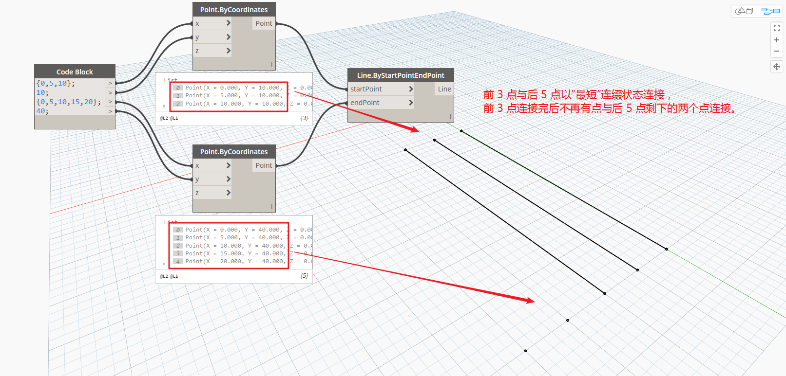Select list item 4 in bottom preview

(178, 261)
